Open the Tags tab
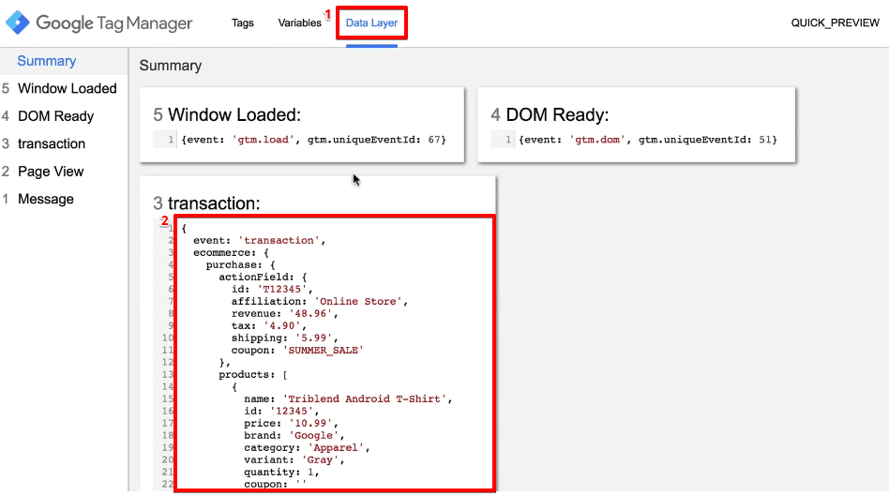The image size is (889, 496). pyautogui.click(x=242, y=23)
